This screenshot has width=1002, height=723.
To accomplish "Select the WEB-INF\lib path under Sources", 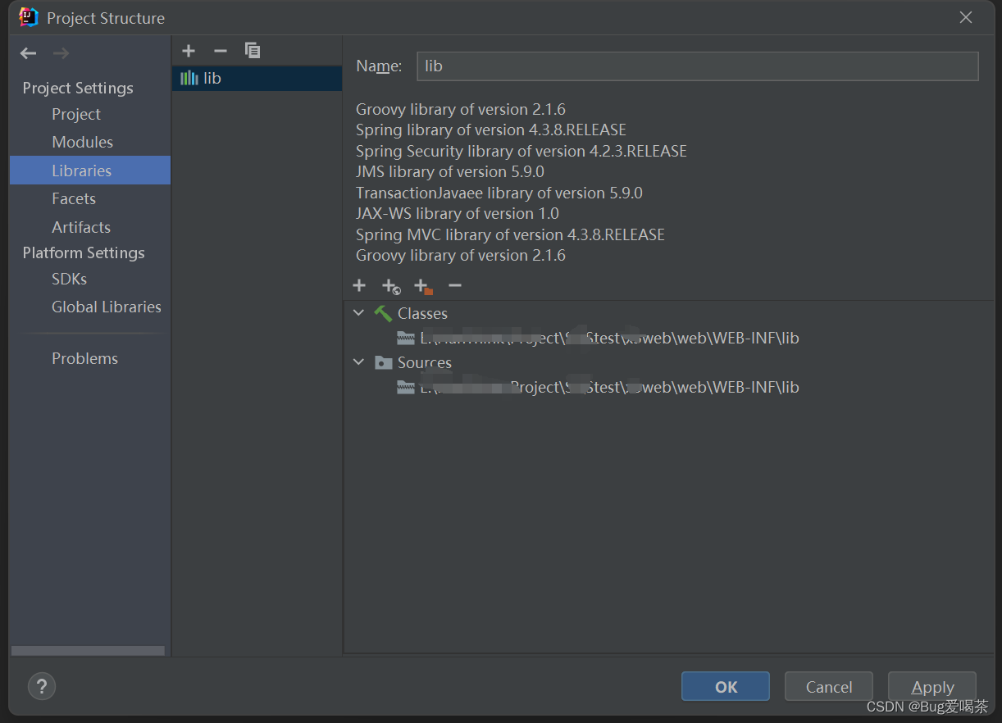I will [609, 387].
